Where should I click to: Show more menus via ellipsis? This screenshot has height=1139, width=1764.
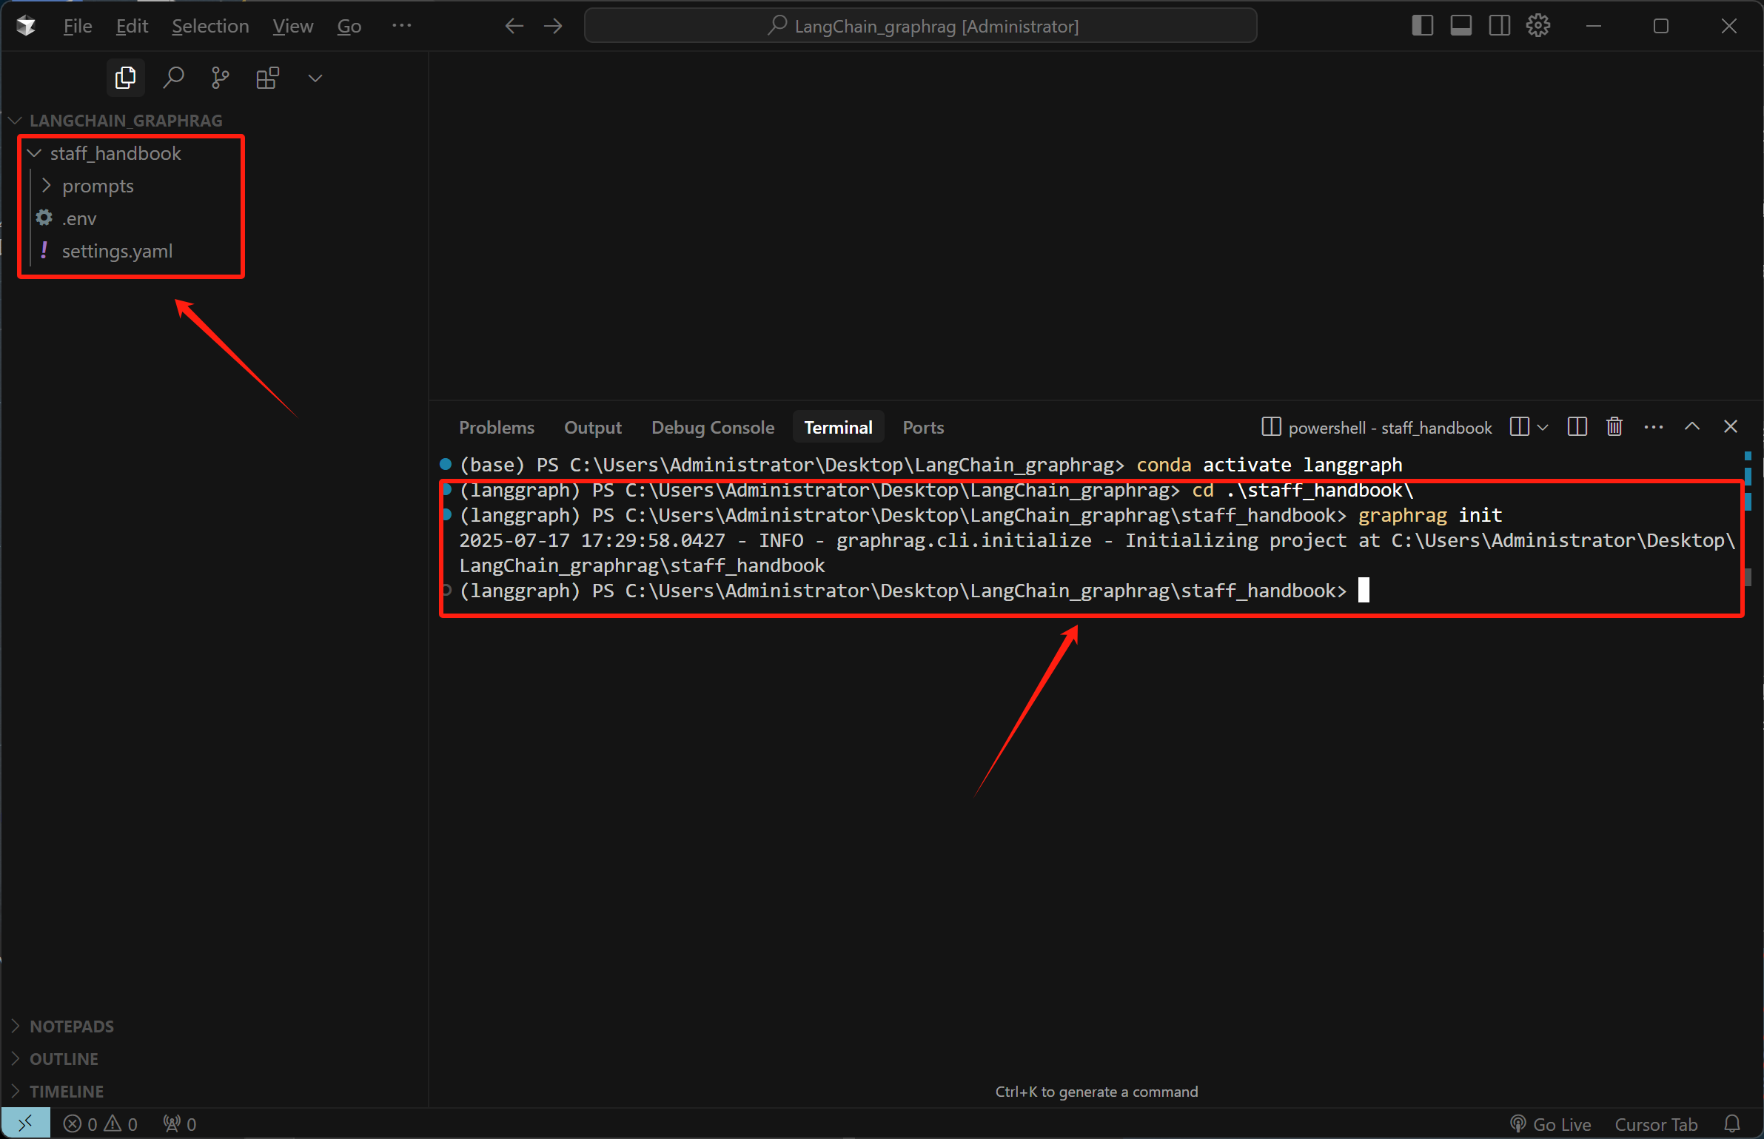pos(402,26)
